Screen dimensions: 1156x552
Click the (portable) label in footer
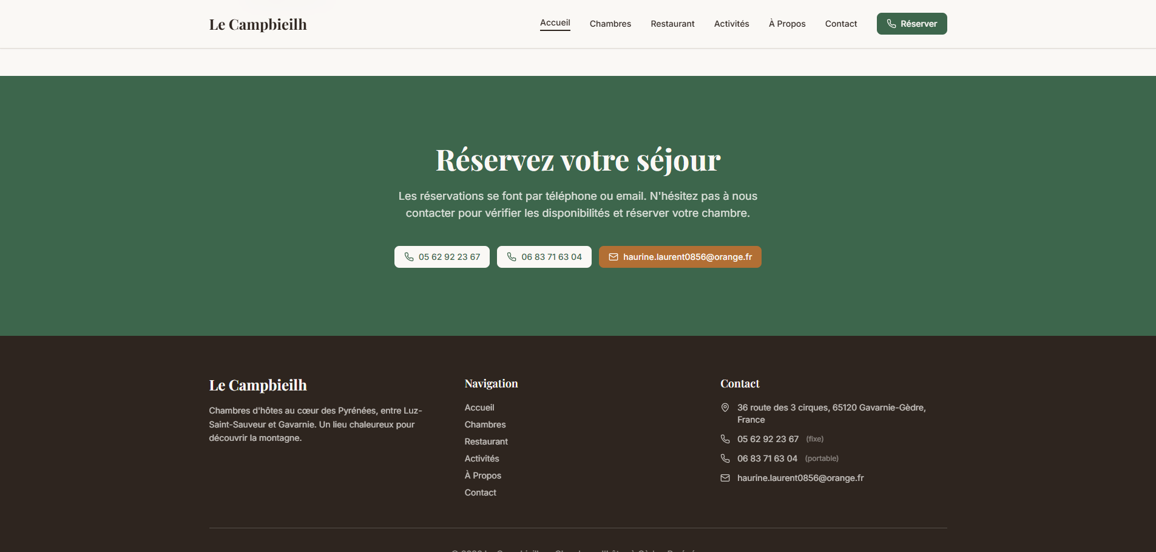822,458
